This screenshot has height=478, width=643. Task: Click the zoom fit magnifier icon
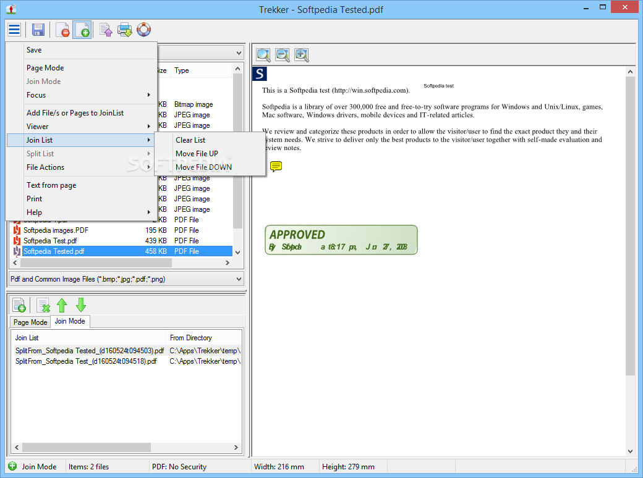coord(263,55)
